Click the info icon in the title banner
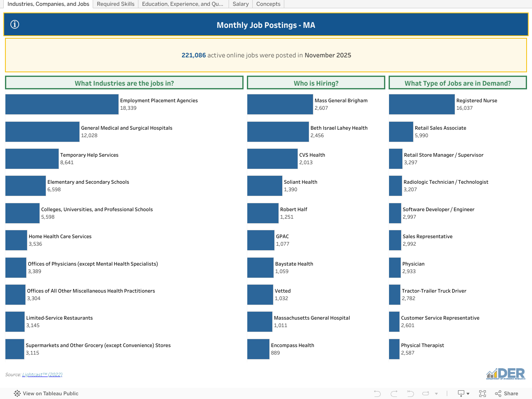 [15, 25]
